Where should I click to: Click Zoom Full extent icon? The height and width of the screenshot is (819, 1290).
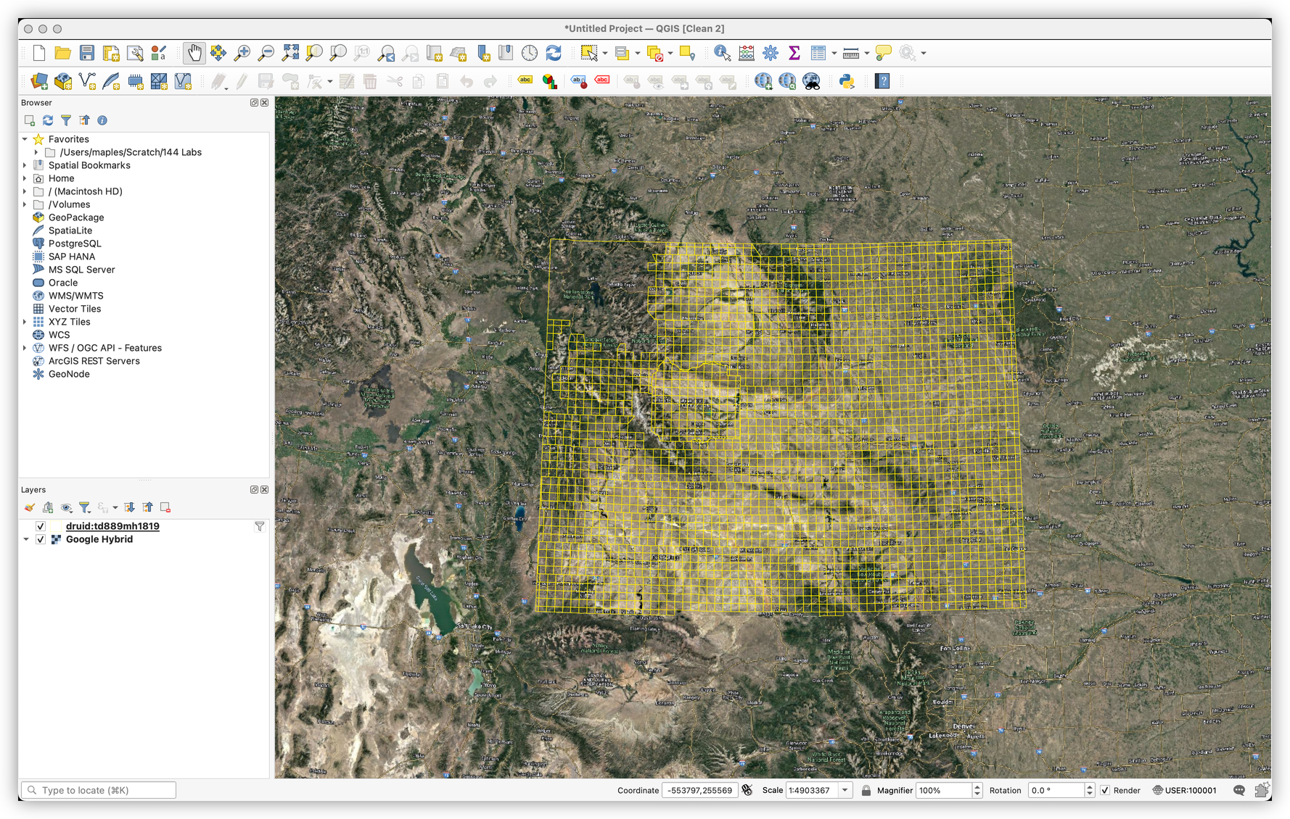[x=290, y=53]
